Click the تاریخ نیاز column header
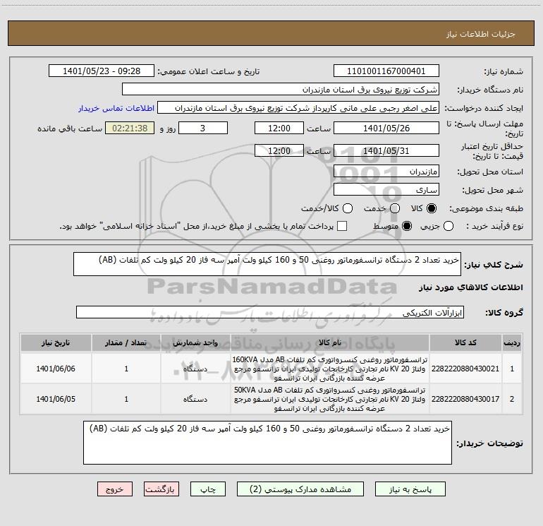The height and width of the screenshot is (526, 543). (56, 342)
